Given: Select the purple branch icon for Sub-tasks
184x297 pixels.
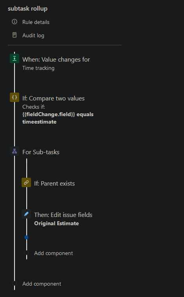Looking at the screenshot, I should (15, 151).
